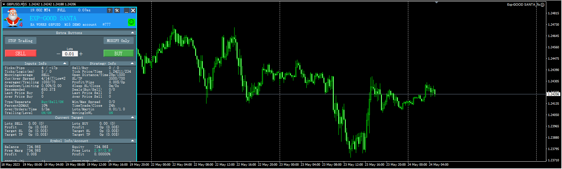Screen dimensions: 562x169
Task: Collapse the Extra Buttons section
Action: [133, 33]
